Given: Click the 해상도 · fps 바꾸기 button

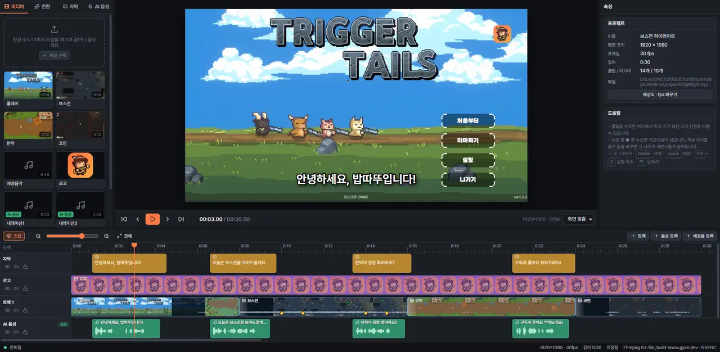Looking at the screenshot, I should tap(660, 94).
